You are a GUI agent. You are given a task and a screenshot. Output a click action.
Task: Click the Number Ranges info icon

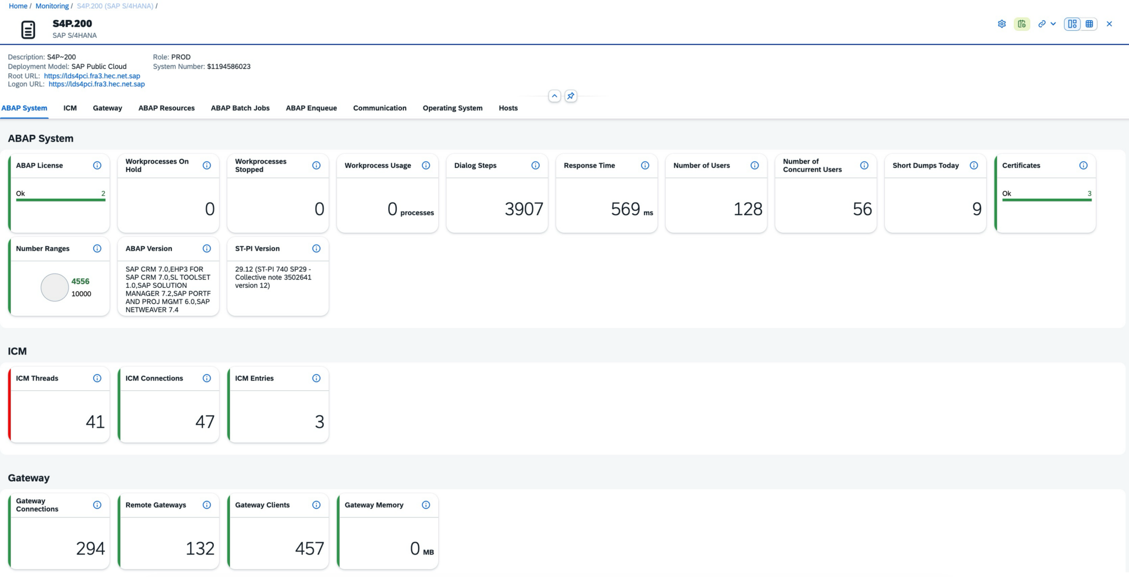tap(97, 248)
